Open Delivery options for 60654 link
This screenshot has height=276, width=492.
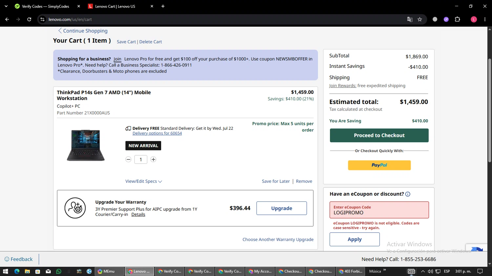coord(157,133)
